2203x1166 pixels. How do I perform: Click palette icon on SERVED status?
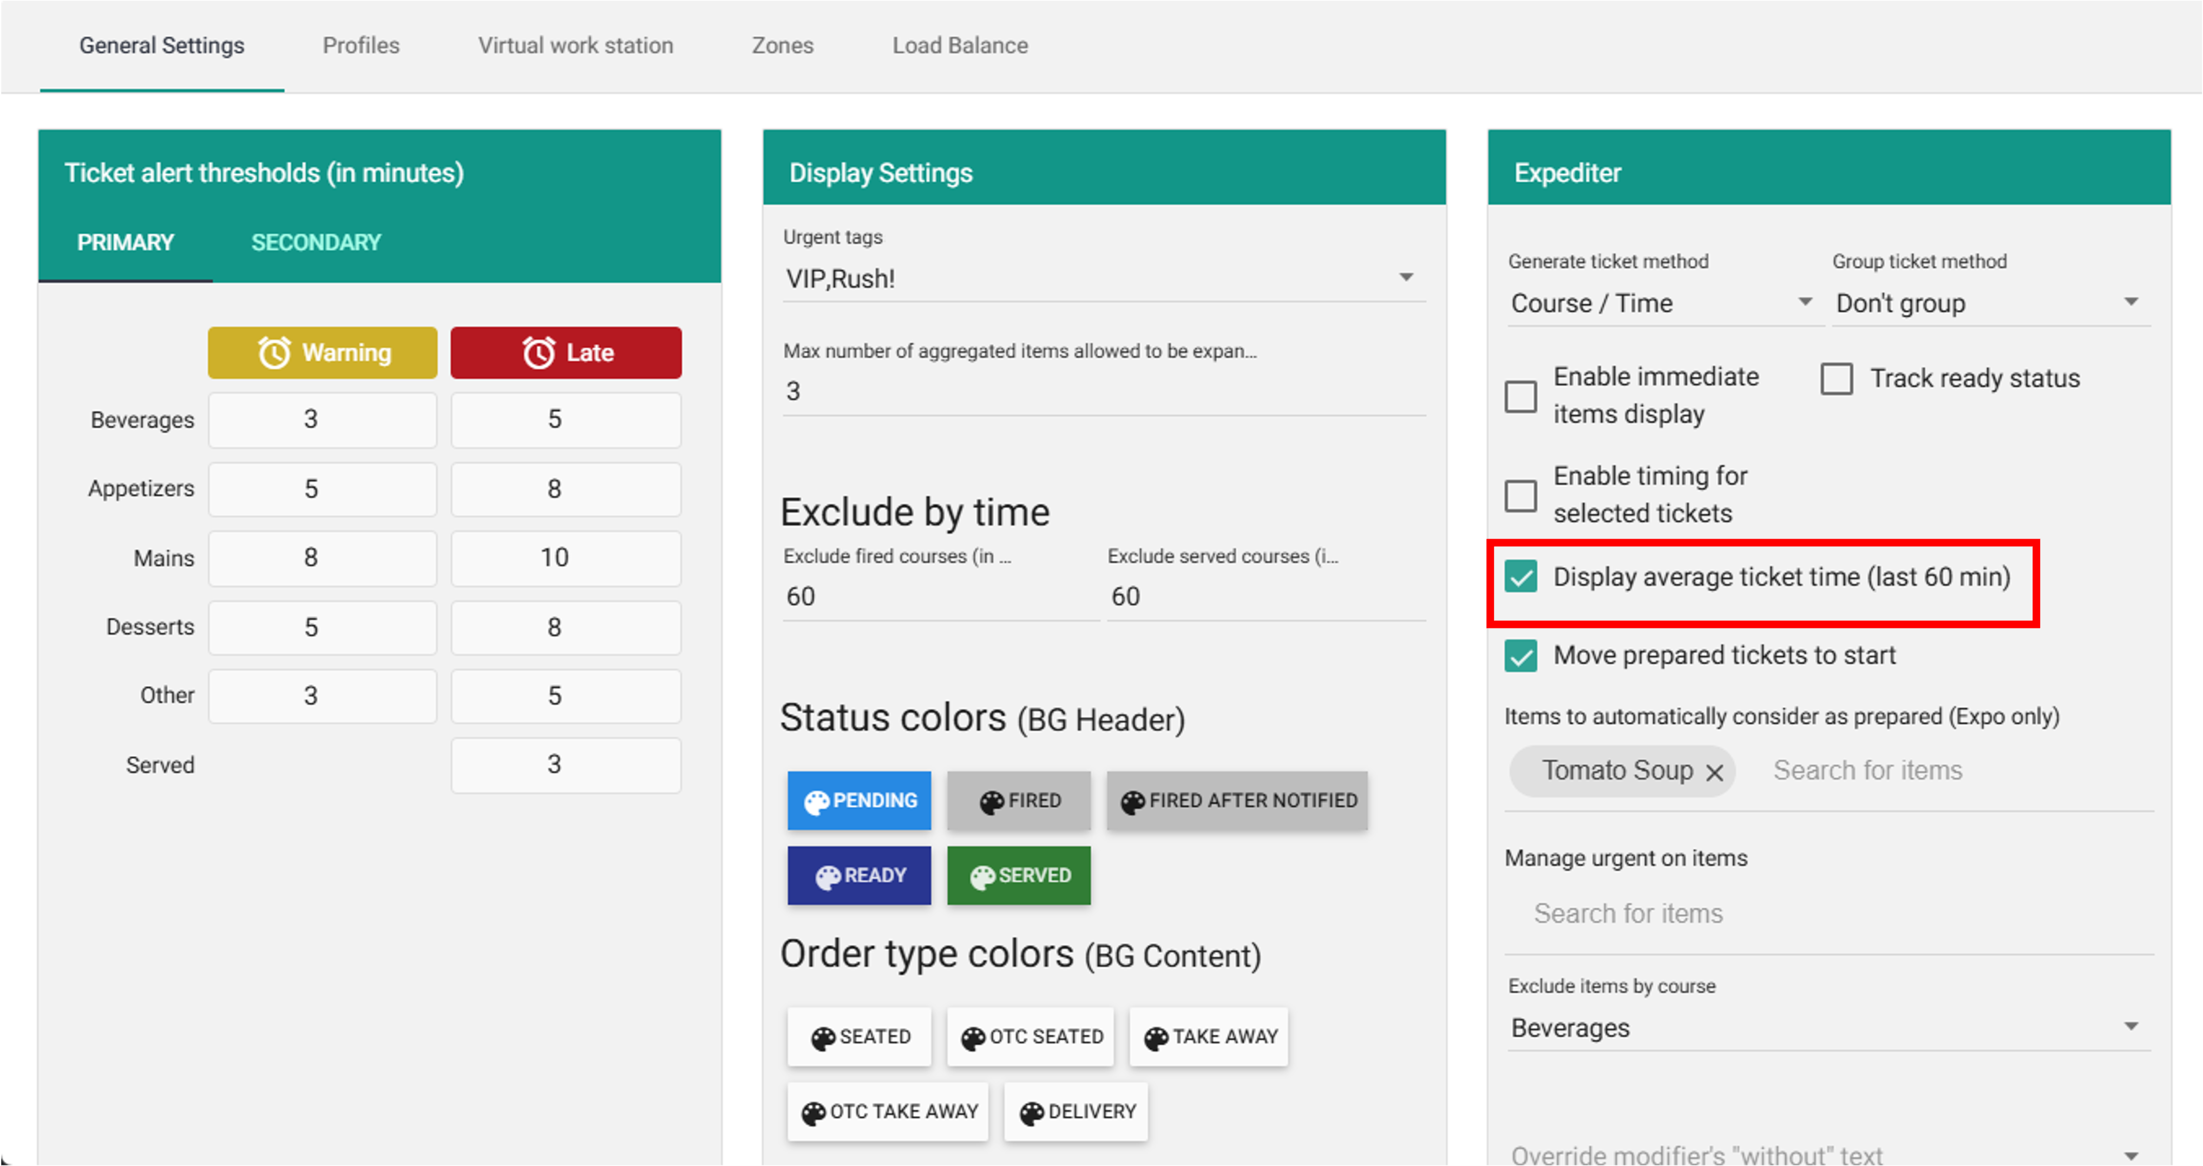coord(982,877)
